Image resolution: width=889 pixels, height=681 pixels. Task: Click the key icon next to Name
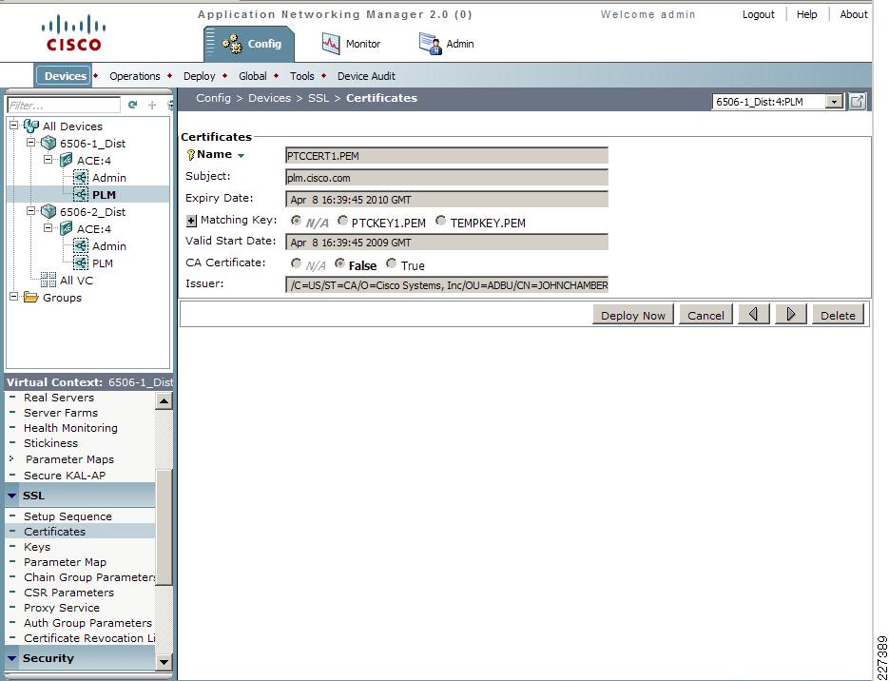190,155
